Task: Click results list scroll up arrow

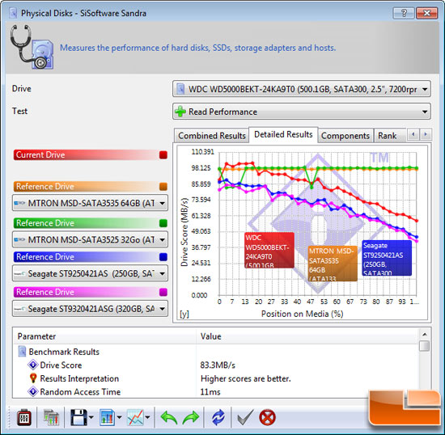Action: 425,334
